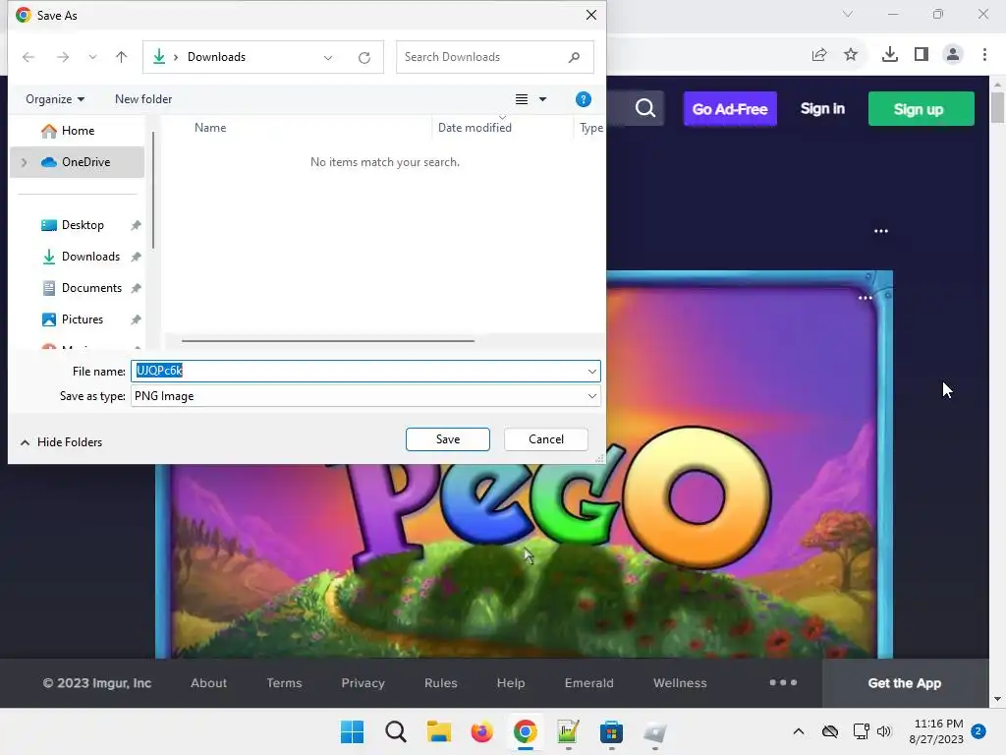Open Microsoft Store from taskbar
Image resolution: width=1006 pixels, height=755 pixels.
(611, 731)
